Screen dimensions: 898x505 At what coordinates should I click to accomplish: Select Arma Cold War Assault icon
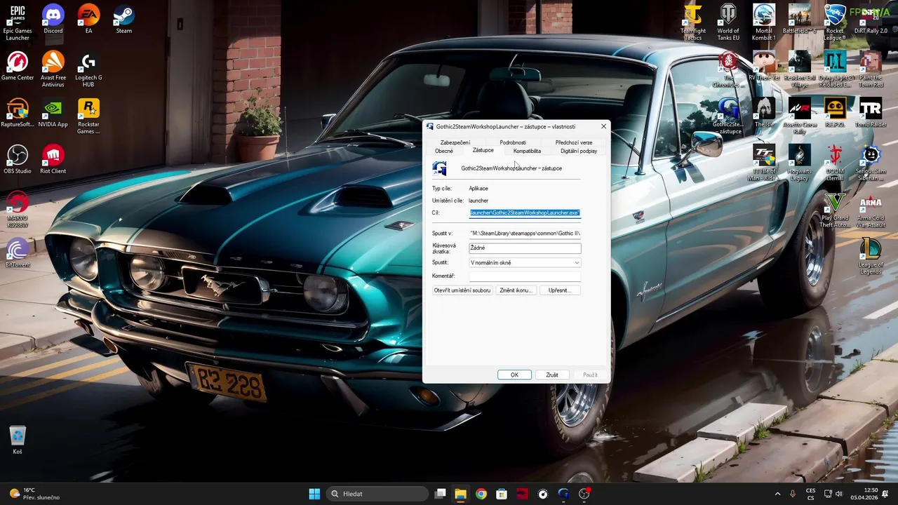[x=871, y=210]
